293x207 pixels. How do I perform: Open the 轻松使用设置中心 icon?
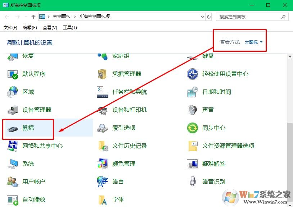click(193, 74)
